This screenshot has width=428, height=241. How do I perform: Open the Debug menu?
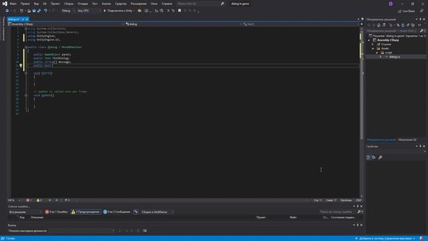point(82,4)
